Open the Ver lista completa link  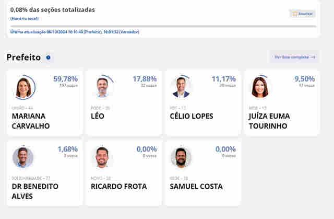(x=294, y=57)
